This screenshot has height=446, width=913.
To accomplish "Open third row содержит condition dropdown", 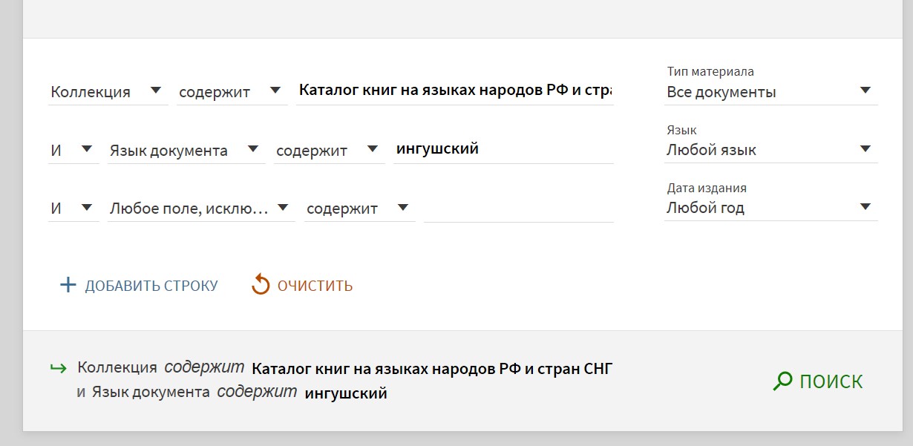I will (x=359, y=209).
